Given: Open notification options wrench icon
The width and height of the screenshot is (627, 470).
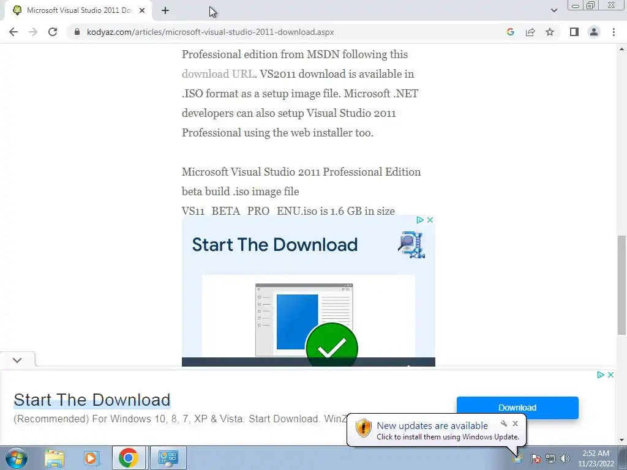Looking at the screenshot, I should [504, 423].
